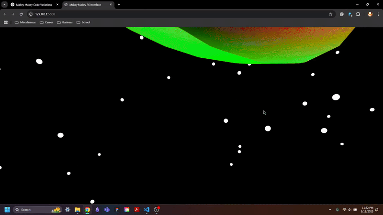Open a new browser tab
The height and width of the screenshot is (215, 383).
(119, 5)
